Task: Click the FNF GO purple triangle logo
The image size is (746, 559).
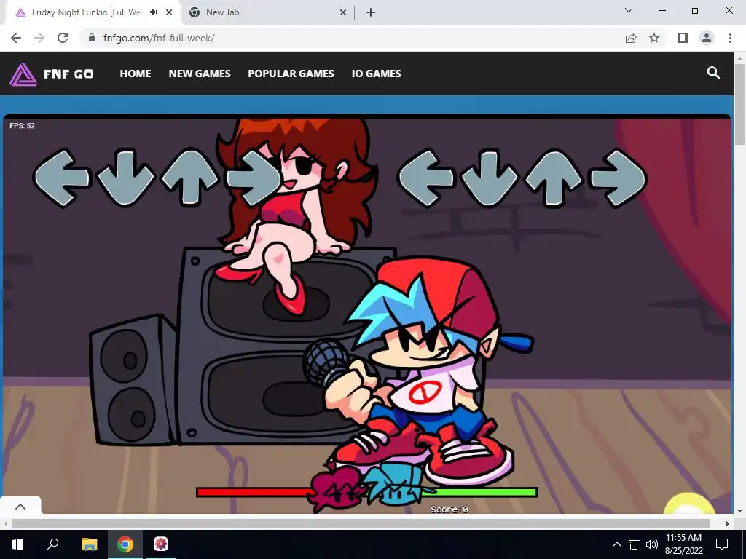Action: [x=23, y=74]
